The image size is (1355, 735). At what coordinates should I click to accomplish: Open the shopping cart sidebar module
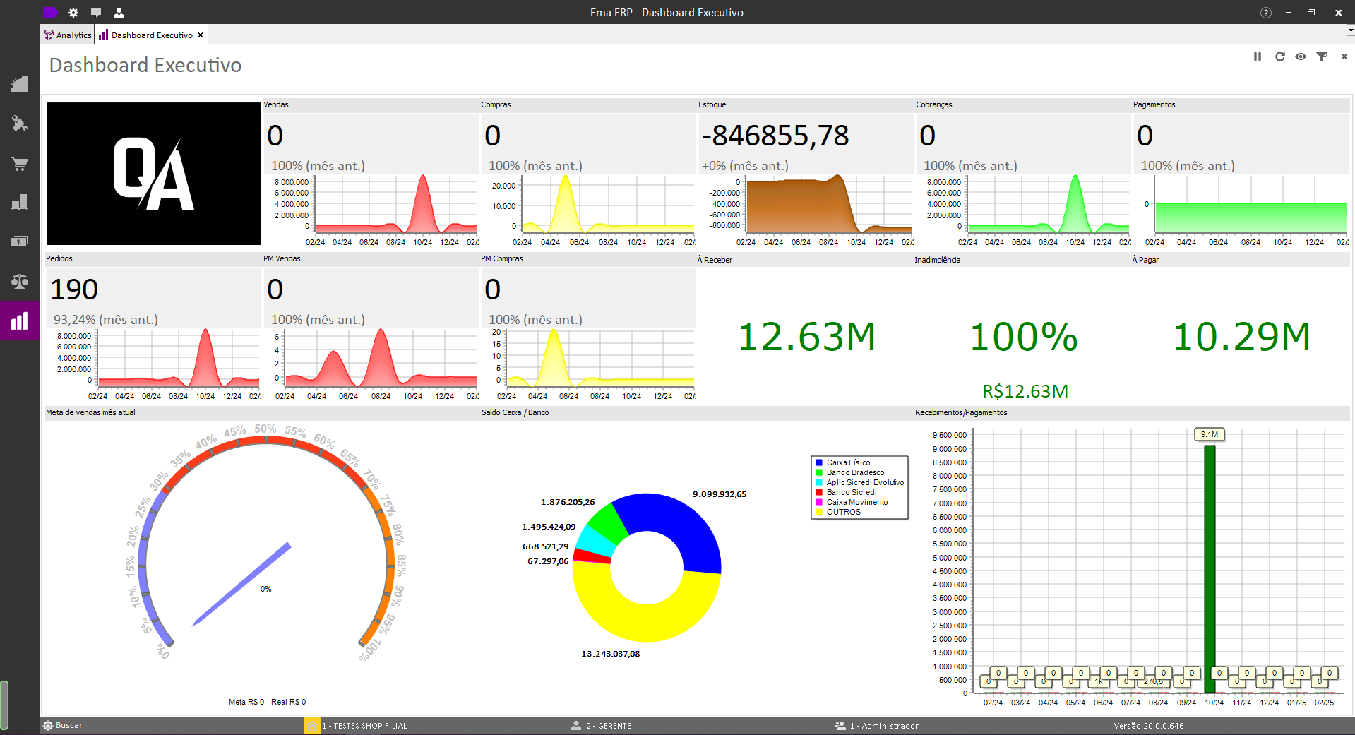coord(20,164)
